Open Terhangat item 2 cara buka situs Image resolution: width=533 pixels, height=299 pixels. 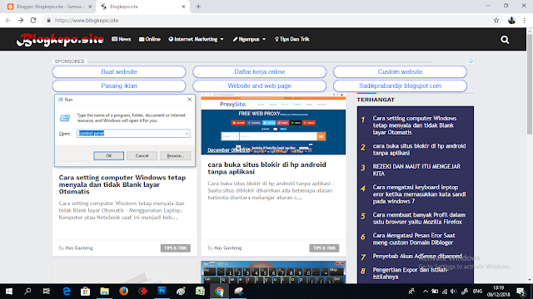tap(419, 149)
